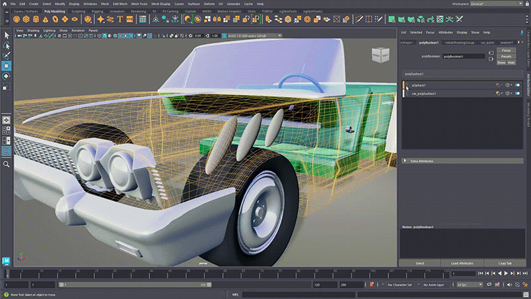This screenshot has width=531, height=299.
Task: Select the highlighted Move tool in toolbox
Action: pos(7,66)
